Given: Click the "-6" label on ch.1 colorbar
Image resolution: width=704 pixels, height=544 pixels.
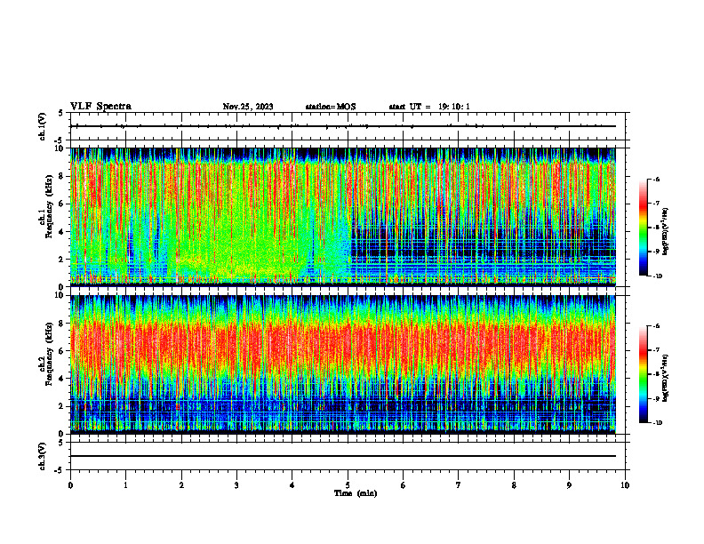Looking at the screenshot, I should click(656, 179).
